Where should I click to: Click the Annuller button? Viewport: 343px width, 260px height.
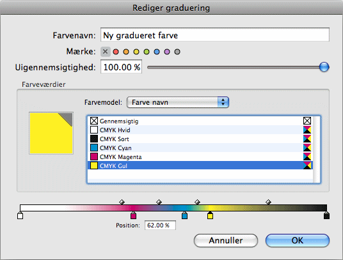pos(226,240)
